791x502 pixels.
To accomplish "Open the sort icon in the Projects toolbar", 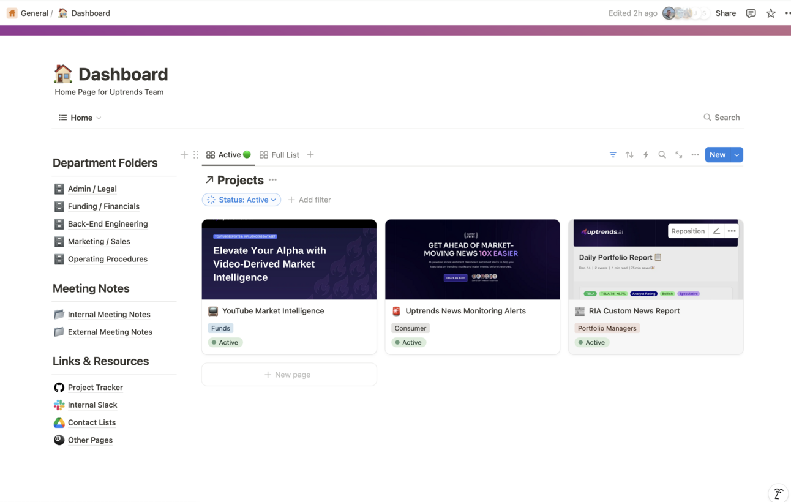I will [629, 155].
